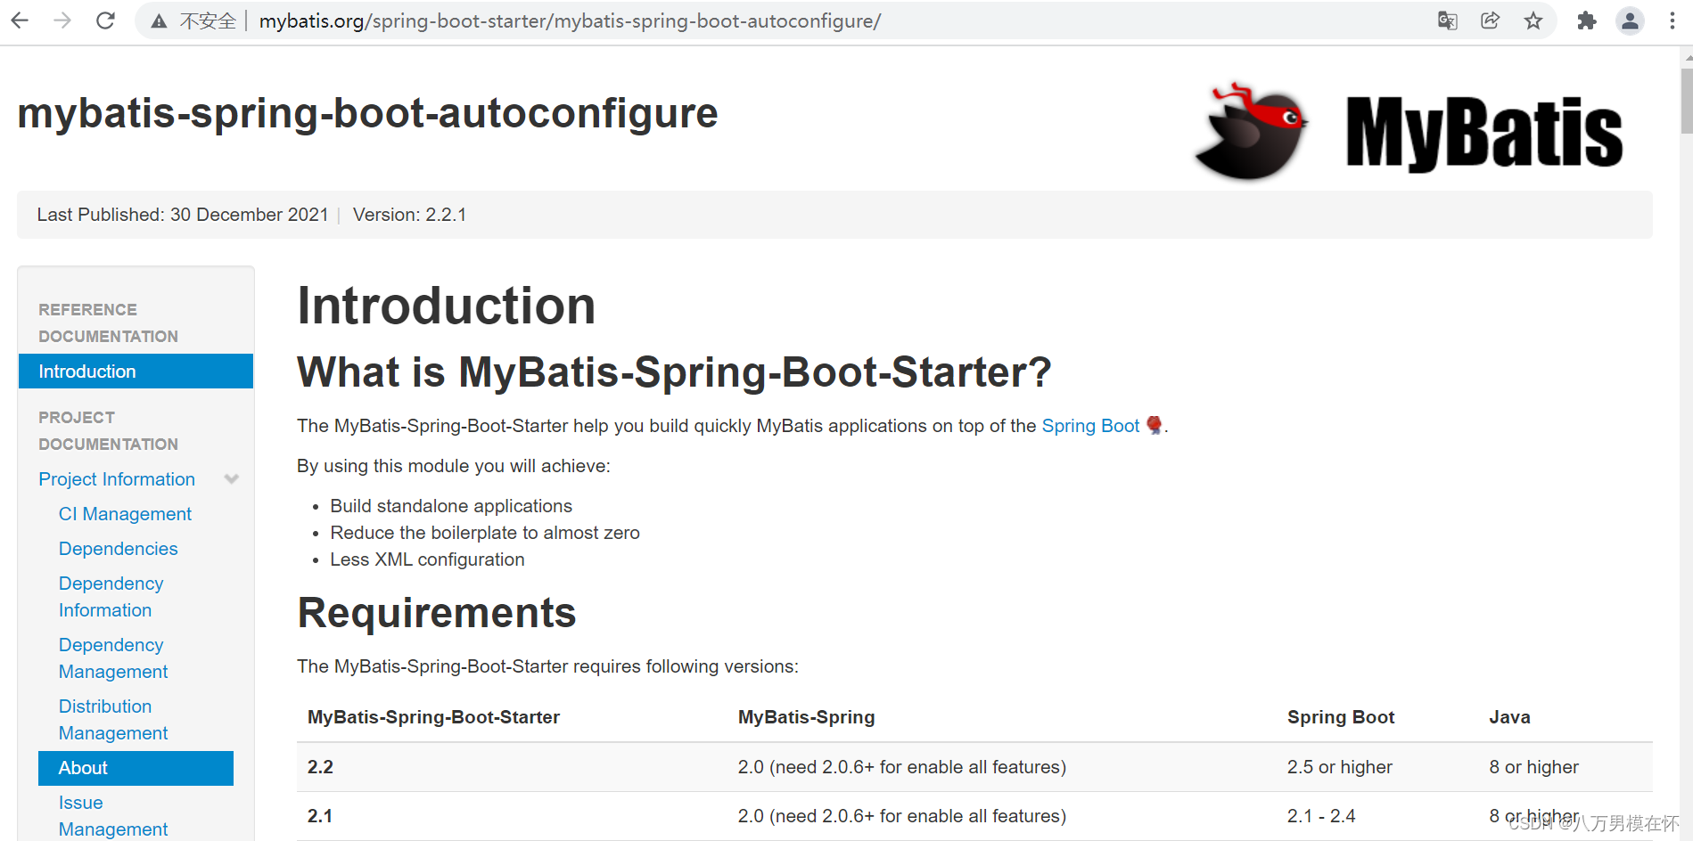Click the not-secure warning triangle icon
Image resolution: width=1693 pixels, height=841 pixels.
click(159, 21)
